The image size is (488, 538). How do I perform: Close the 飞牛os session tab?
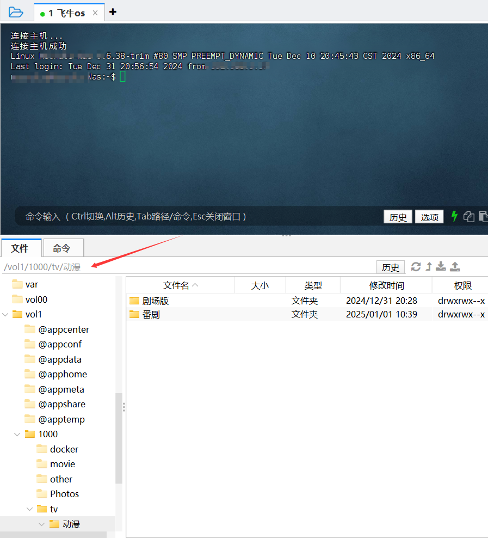click(x=95, y=13)
